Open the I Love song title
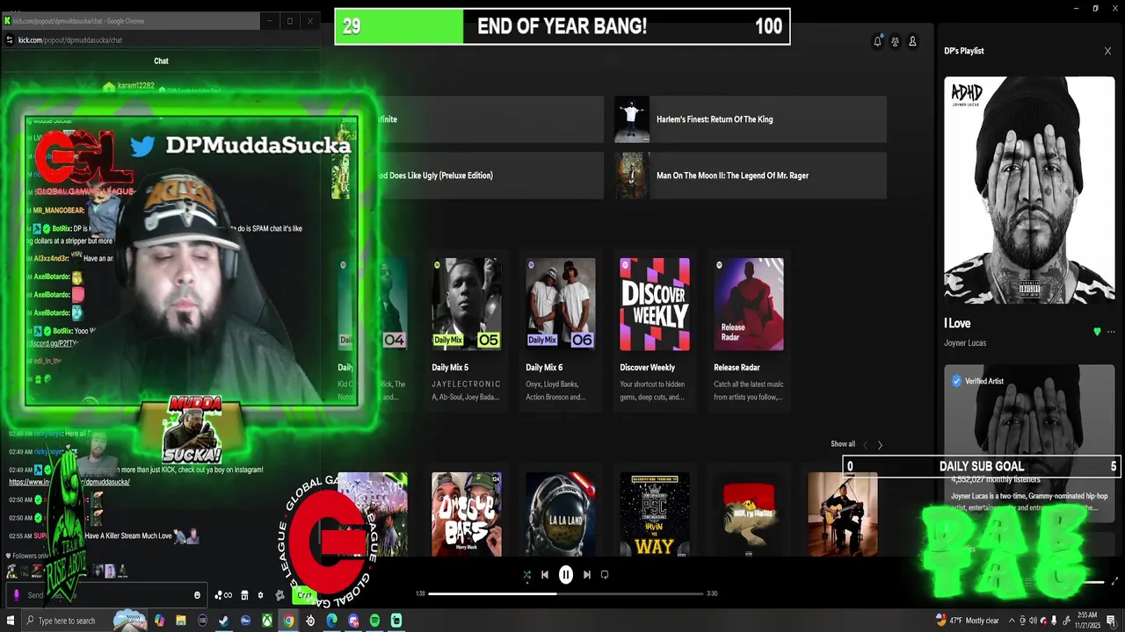The image size is (1125, 632). (x=957, y=323)
